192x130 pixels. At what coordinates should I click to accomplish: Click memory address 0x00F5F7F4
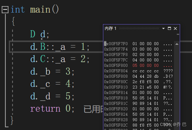click(x=116, y=49)
